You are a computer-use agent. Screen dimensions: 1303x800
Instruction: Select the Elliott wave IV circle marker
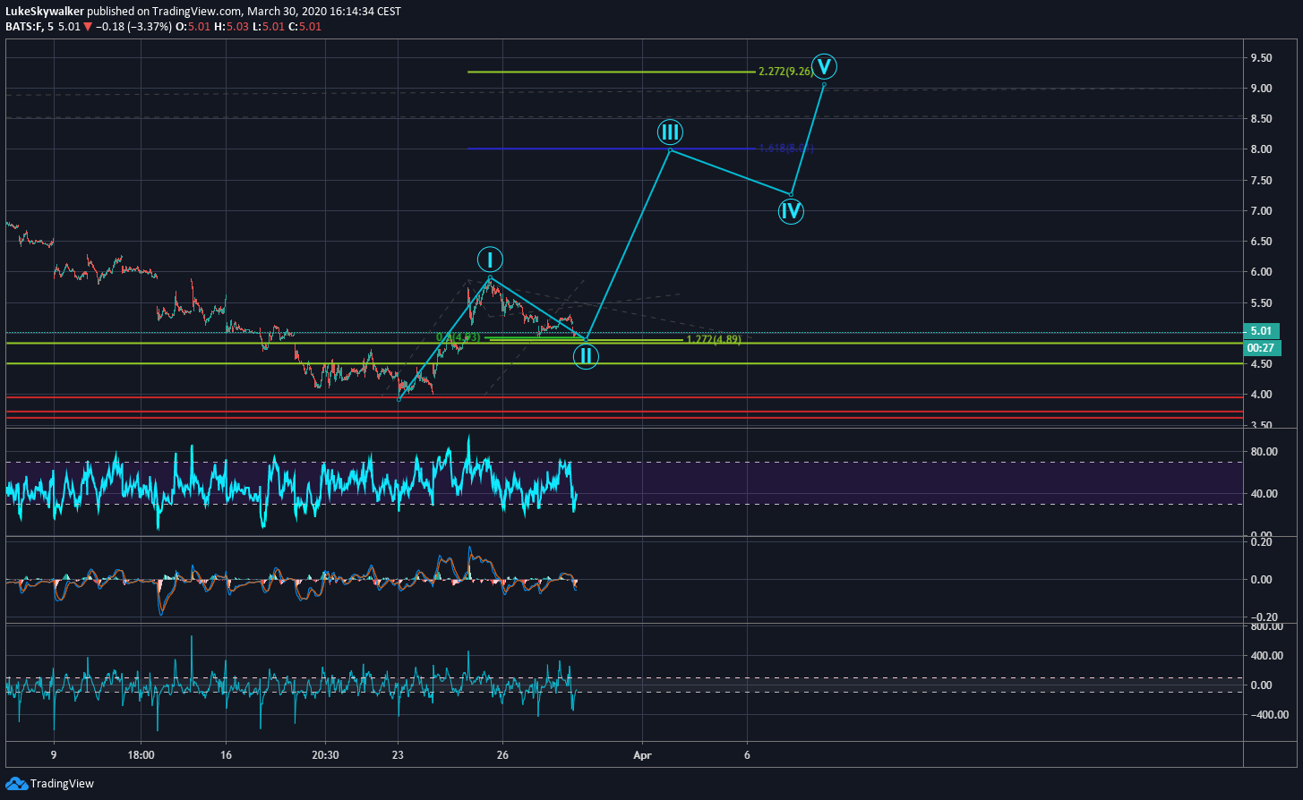pos(791,211)
